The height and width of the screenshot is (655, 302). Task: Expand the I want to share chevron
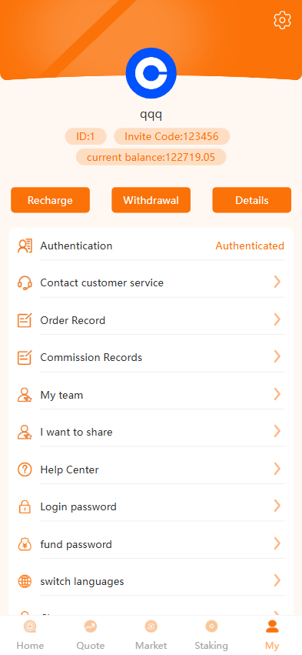click(x=277, y=432)
